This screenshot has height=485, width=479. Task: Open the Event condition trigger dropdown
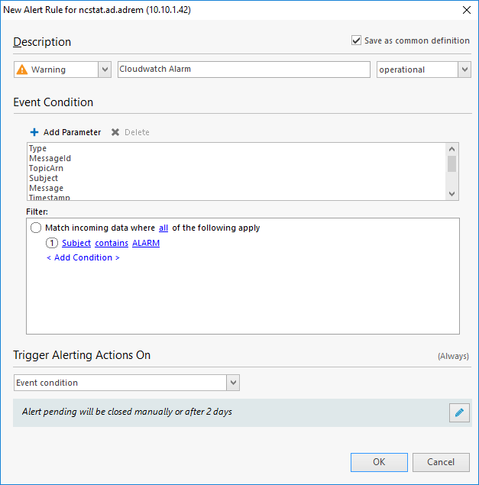coord(234,383)
